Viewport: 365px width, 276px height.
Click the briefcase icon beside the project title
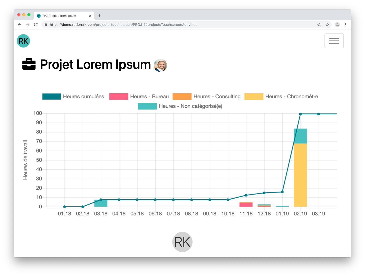click(29, 64)
